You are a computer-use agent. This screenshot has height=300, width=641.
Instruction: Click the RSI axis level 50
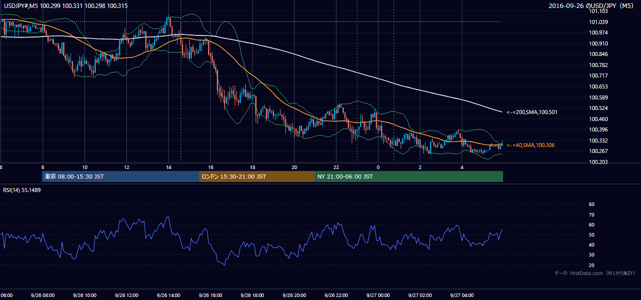coord(591,234)
